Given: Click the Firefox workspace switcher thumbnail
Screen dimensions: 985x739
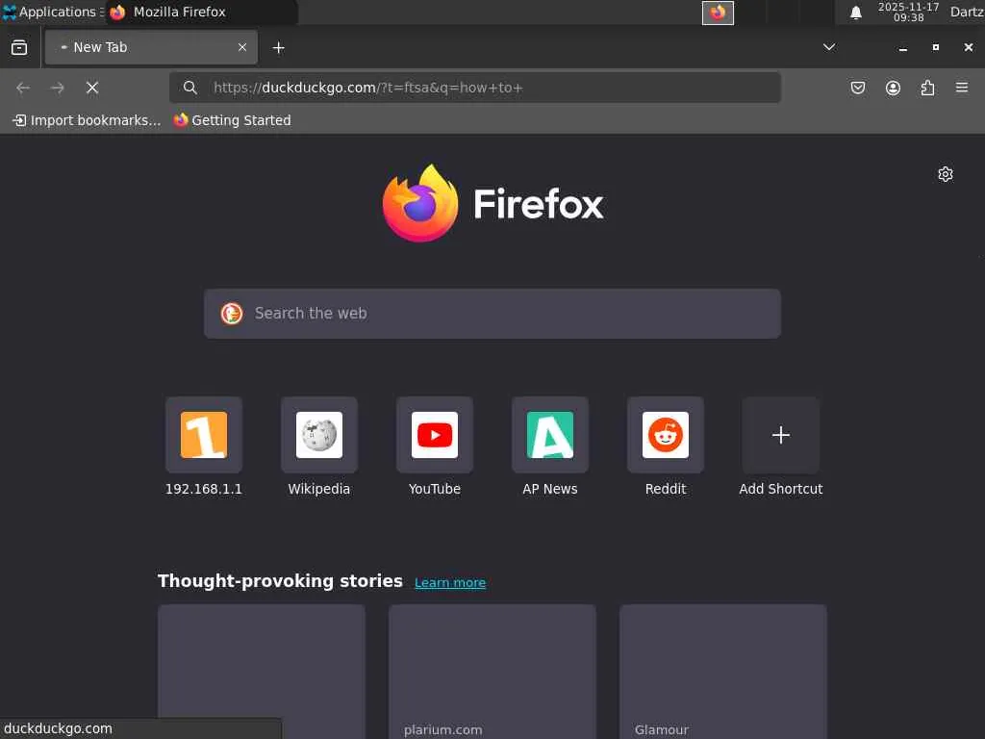Looking at the screenshot, I should coord(718,13).
